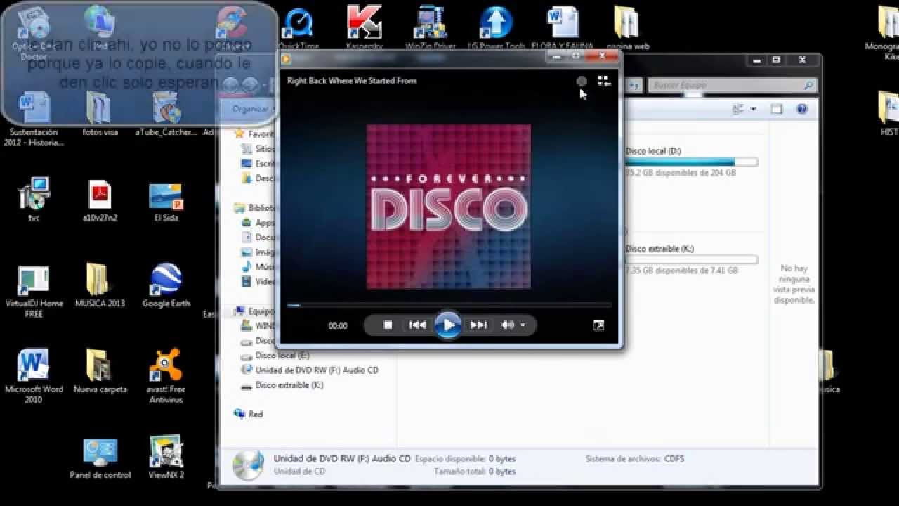
Task: Open Bibliotecas in the navigation pane
Action: [256, 208]
